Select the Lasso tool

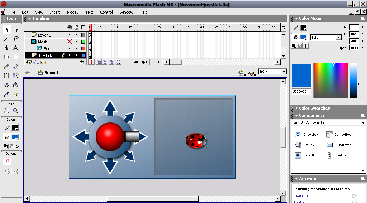(x=16, y=39)
